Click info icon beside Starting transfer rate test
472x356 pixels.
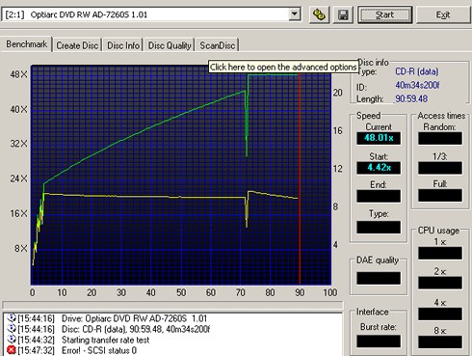[x=12, y=340]
